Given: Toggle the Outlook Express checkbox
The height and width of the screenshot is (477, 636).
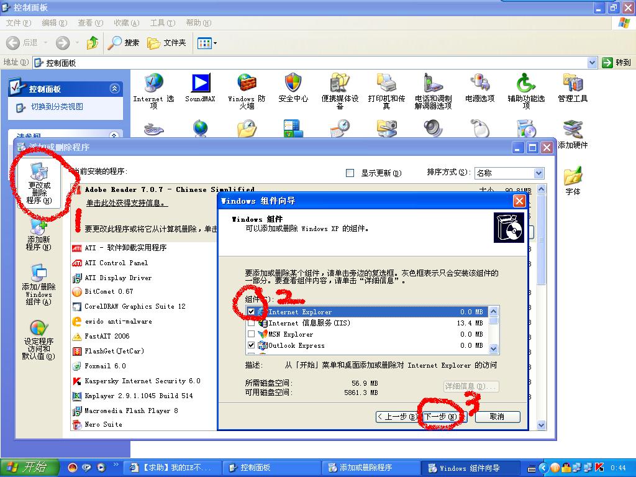Looking at the screenshot, I should click(251, 345).
